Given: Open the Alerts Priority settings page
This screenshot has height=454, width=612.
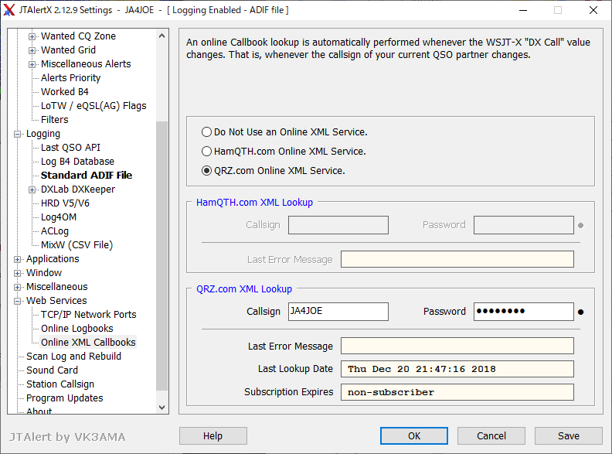Looking at the screenshot, I should point(70,78).
